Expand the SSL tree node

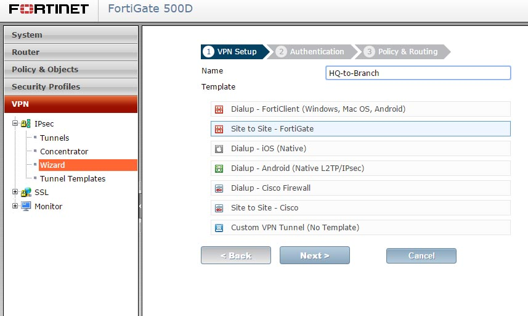[x=15, y=191]
